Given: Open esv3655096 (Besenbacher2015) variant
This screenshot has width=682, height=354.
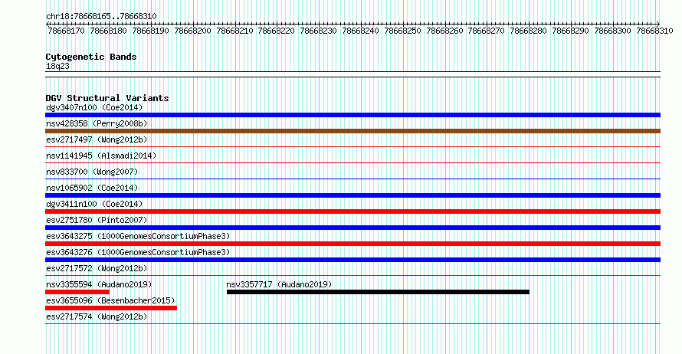Looking at the screenshot, I should [x=110, y=301].
